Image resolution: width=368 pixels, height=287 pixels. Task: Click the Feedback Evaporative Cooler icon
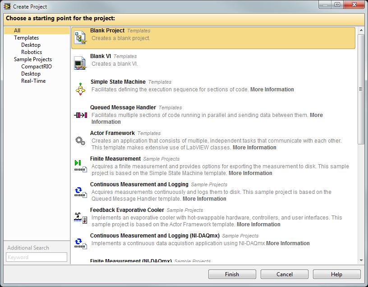pos(80,218)
